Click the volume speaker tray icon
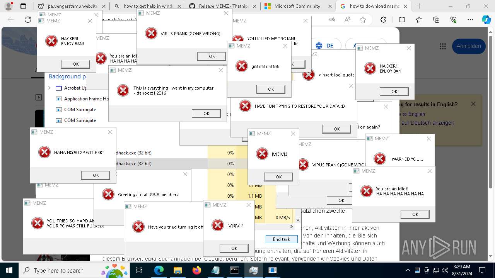This screenshot has height=278, width=495. point(445,270)
